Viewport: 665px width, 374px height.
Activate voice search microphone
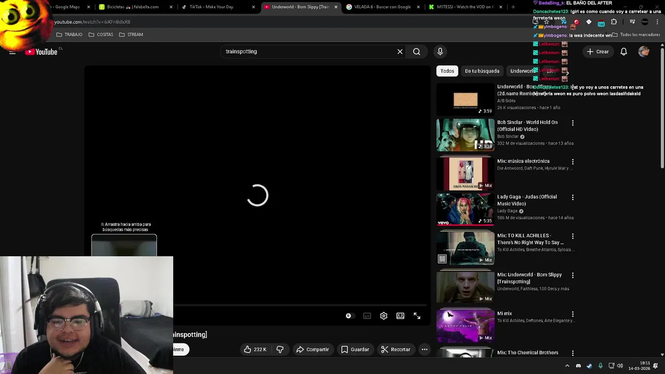coord(440,51)
